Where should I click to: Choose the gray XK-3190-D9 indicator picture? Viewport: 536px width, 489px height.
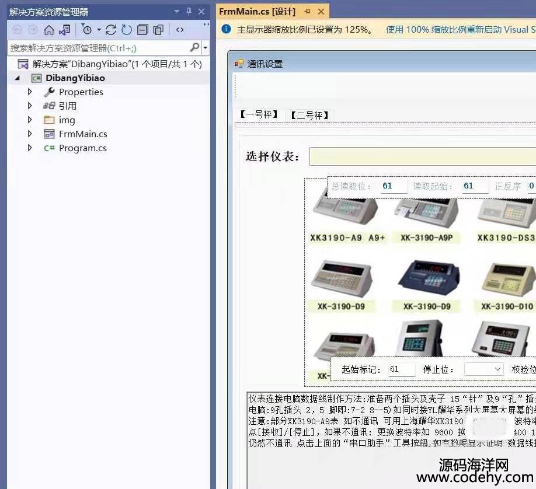point(342,279)
